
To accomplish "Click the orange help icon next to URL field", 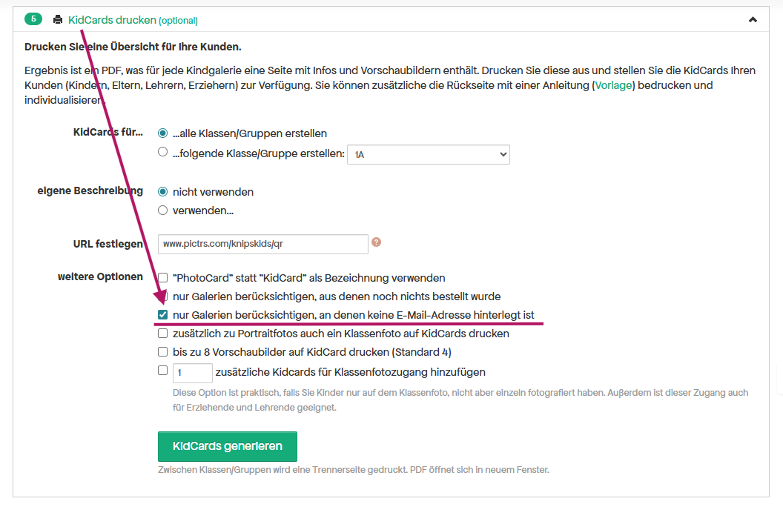I will point(377,242).
